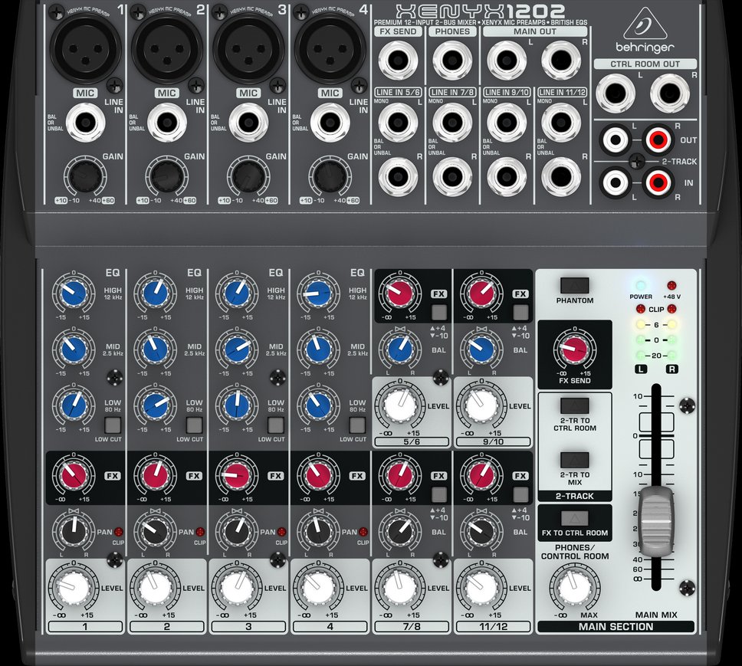The image size is (742, 666).
Task: Click the channel 9/10 LEVEL knob
Action: [481, 406]
